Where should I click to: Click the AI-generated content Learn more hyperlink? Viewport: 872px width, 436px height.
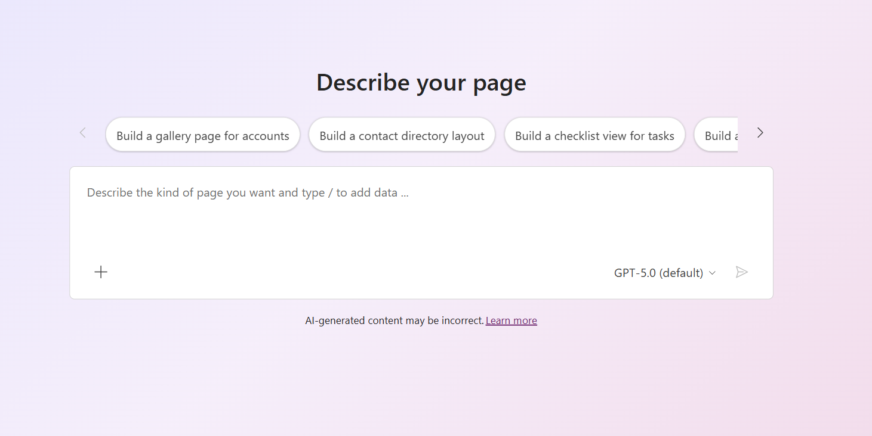pos(511,320)
